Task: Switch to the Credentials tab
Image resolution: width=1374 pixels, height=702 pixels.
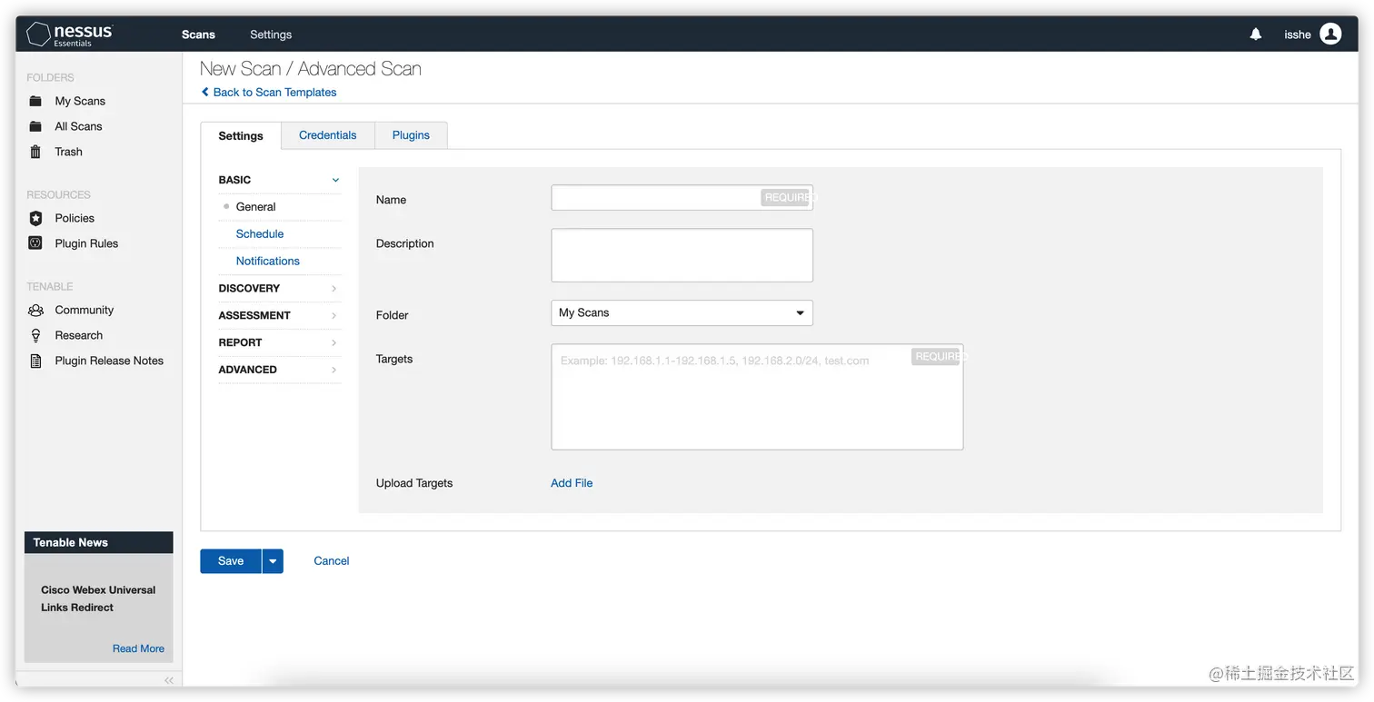Action: (327, 135)
